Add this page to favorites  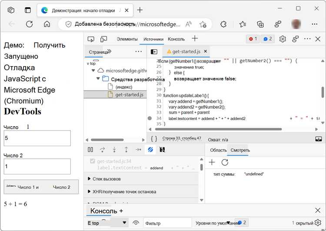[203, 24]
